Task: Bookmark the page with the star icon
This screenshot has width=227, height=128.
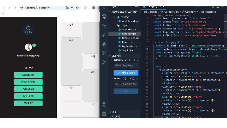Action: [78, 8]
